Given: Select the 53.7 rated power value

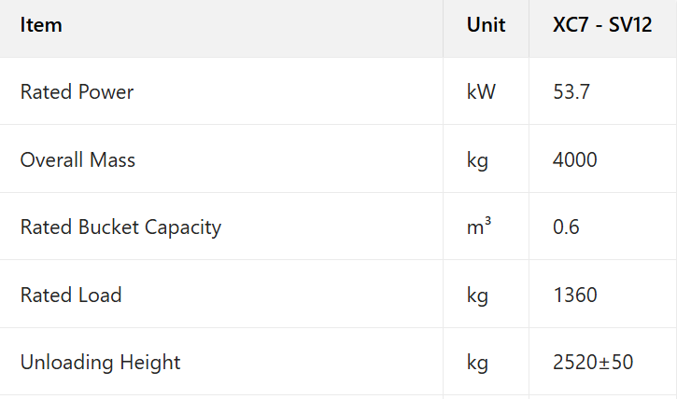Looking at the screenshot, I should pyautogui.click(x=571, y=92).
